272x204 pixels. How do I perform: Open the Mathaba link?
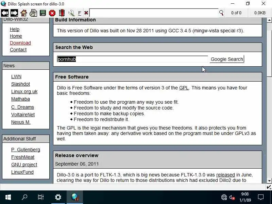click(x=20, y=99)
